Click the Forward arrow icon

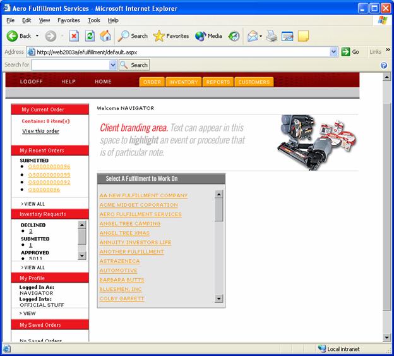pos(51,36)
